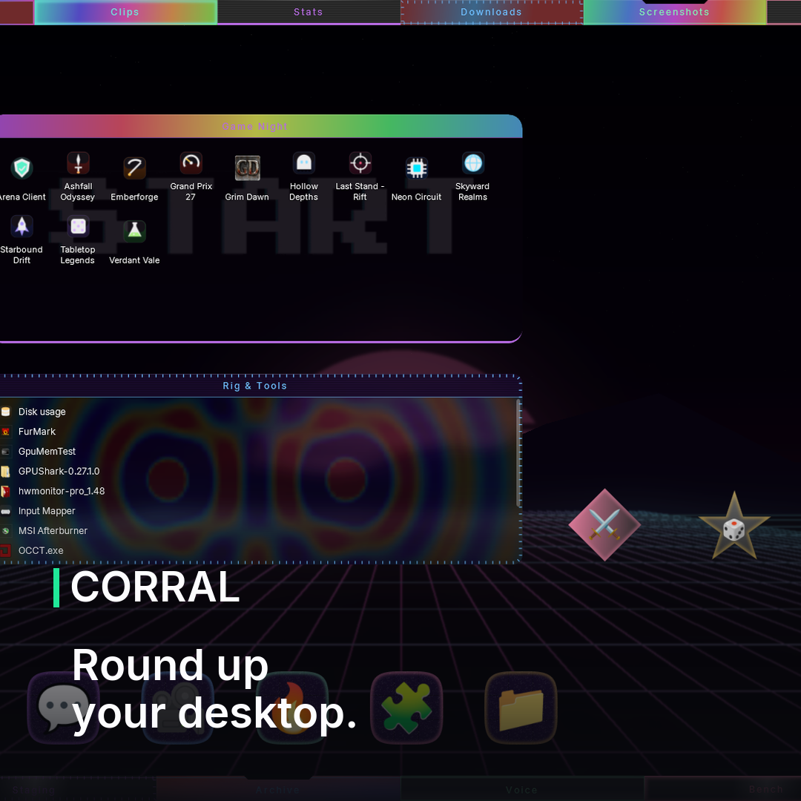Select Last Stand - Rift crosshair icon
The height and width of the screenshot is (801, 801).
pyautogui.click(x=360, y=163)
